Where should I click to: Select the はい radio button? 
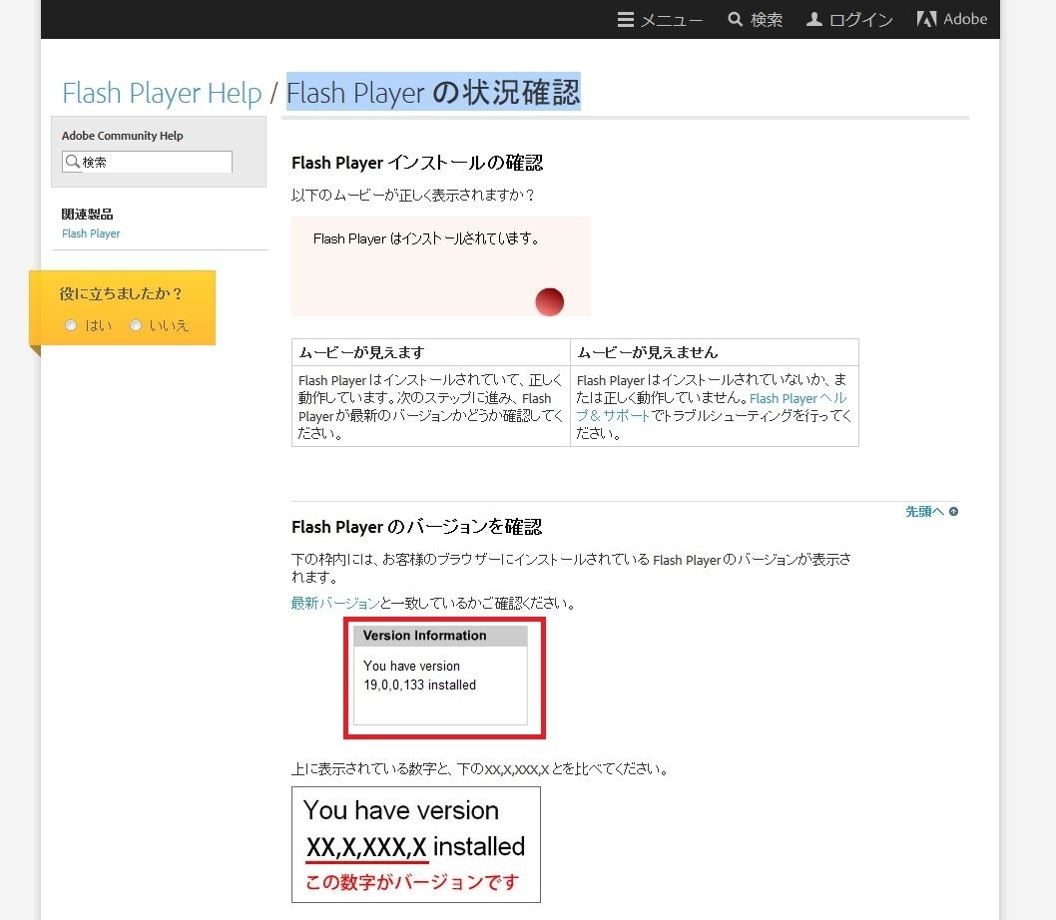71,325
